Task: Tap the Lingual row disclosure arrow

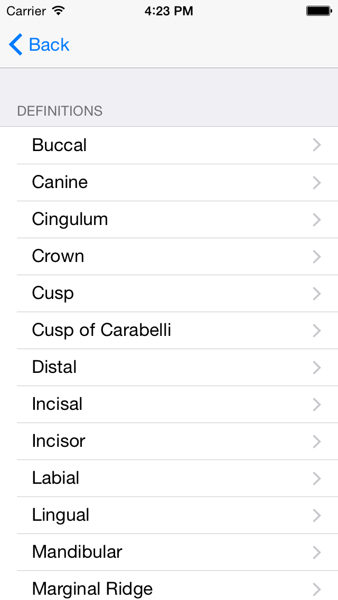Action: tap(317, 515)
